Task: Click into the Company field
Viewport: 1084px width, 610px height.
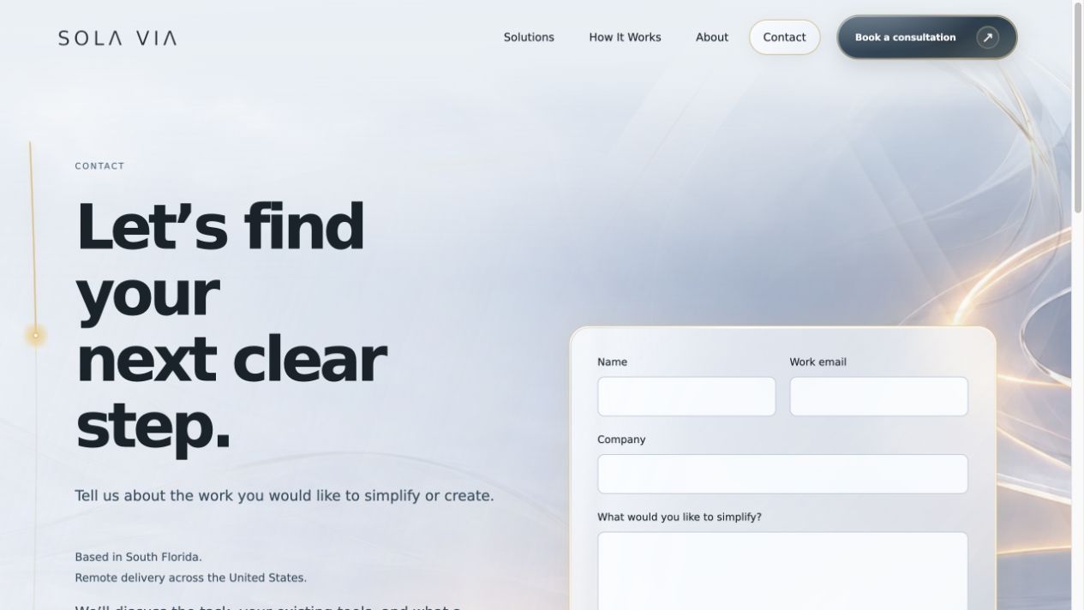Action: pyautogui.click(x=782, y=474)
